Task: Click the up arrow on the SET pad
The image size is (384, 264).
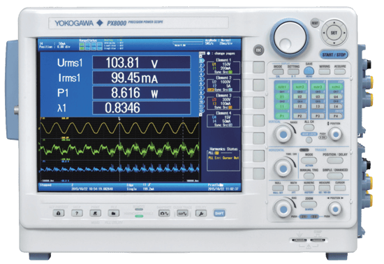Action: pos(334,22)
